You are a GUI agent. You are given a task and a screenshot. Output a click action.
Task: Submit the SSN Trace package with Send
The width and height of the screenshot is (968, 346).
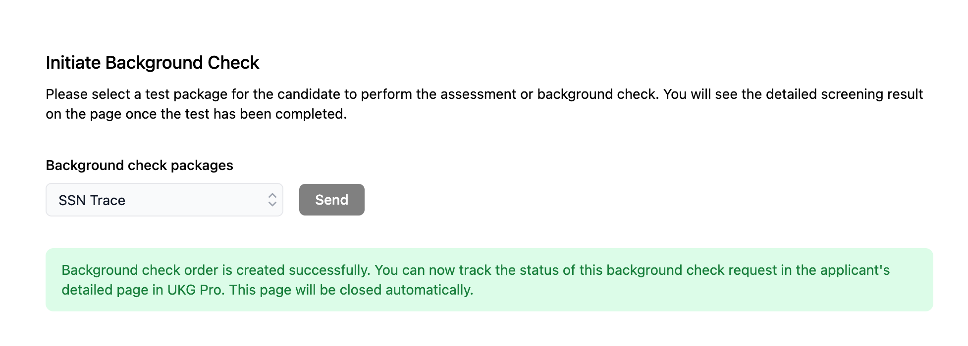[x=331, y=200]
